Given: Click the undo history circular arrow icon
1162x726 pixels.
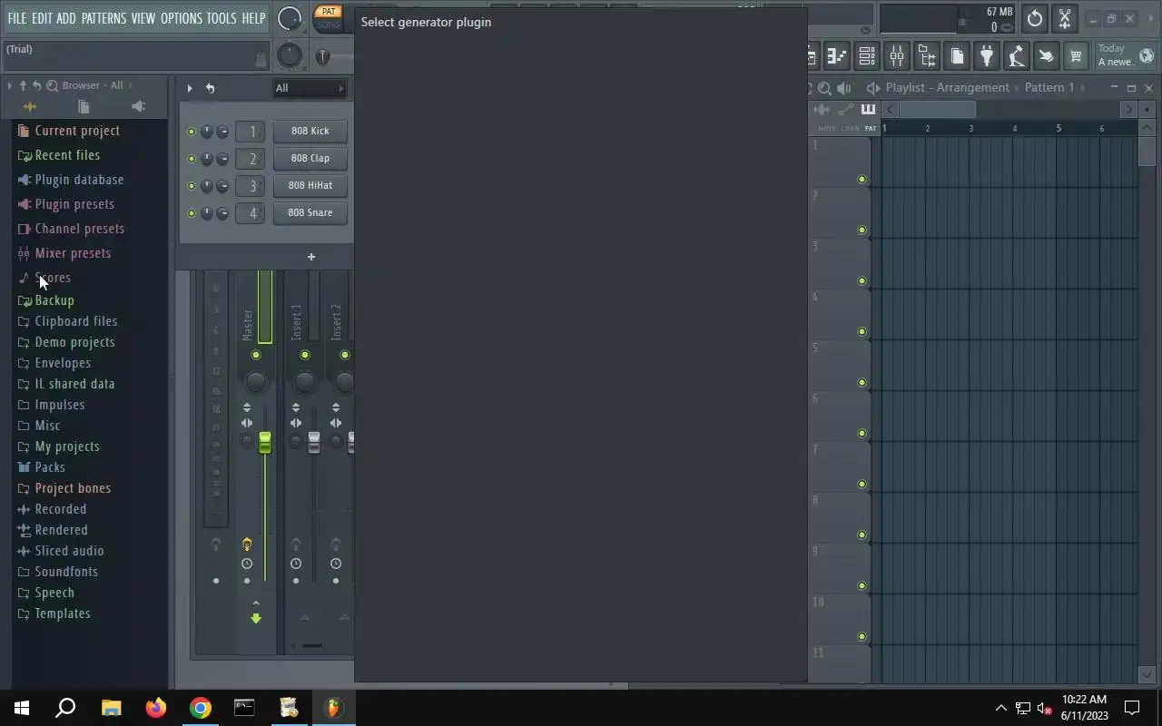Looking at the screenshot, I should 1035,18.
